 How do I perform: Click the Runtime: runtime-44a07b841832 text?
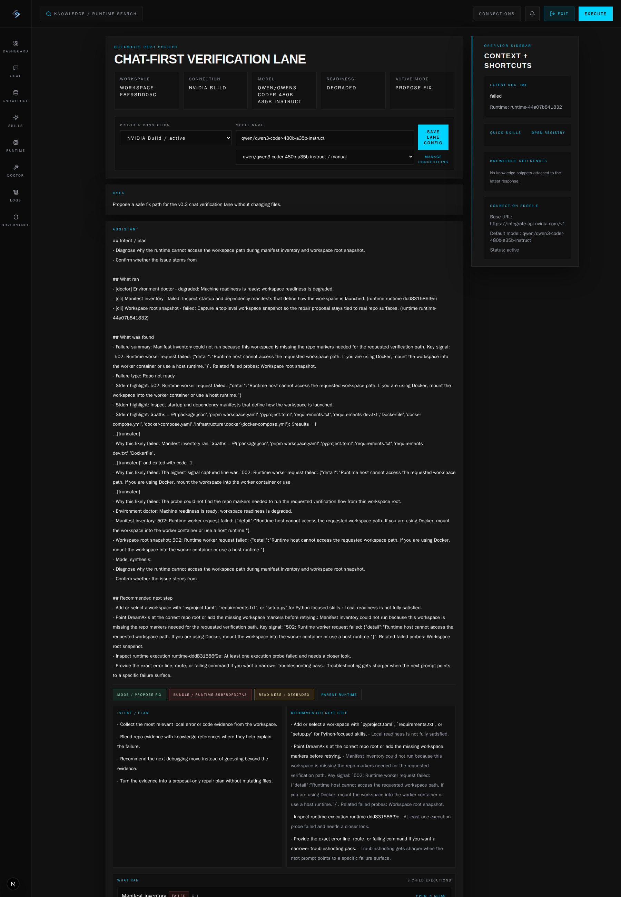526,107
